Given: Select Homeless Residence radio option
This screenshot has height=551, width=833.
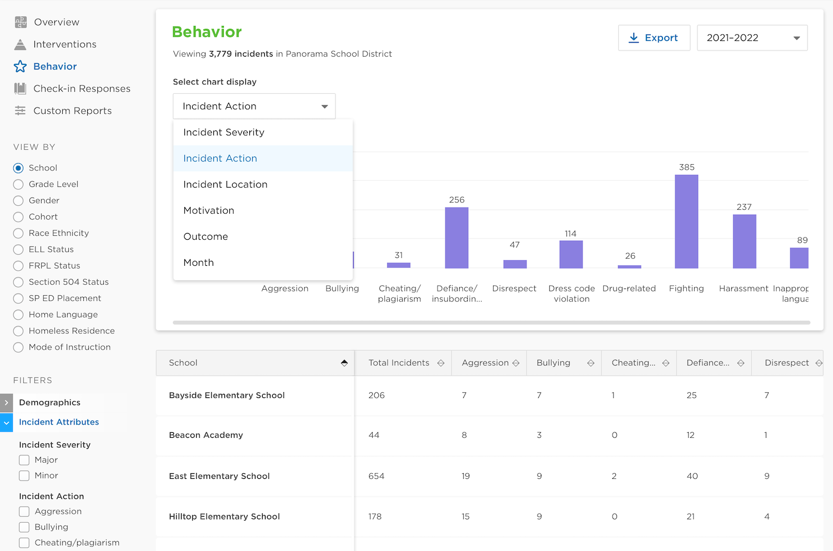Looking at the screenshot, I should point(18,331).
